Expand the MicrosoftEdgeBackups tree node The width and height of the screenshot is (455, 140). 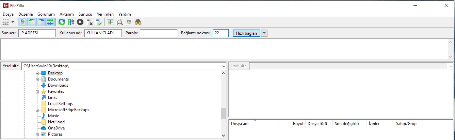pyautogui.click(x=37, y=110)
